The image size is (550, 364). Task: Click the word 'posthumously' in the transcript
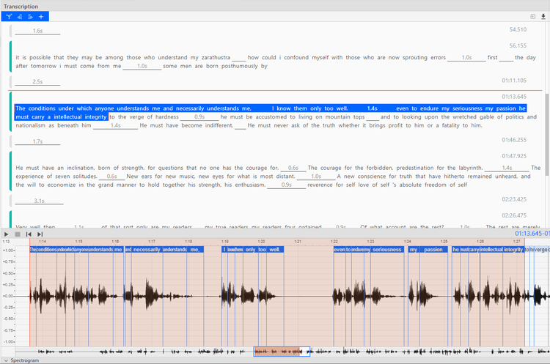click(x=240, y=66)
